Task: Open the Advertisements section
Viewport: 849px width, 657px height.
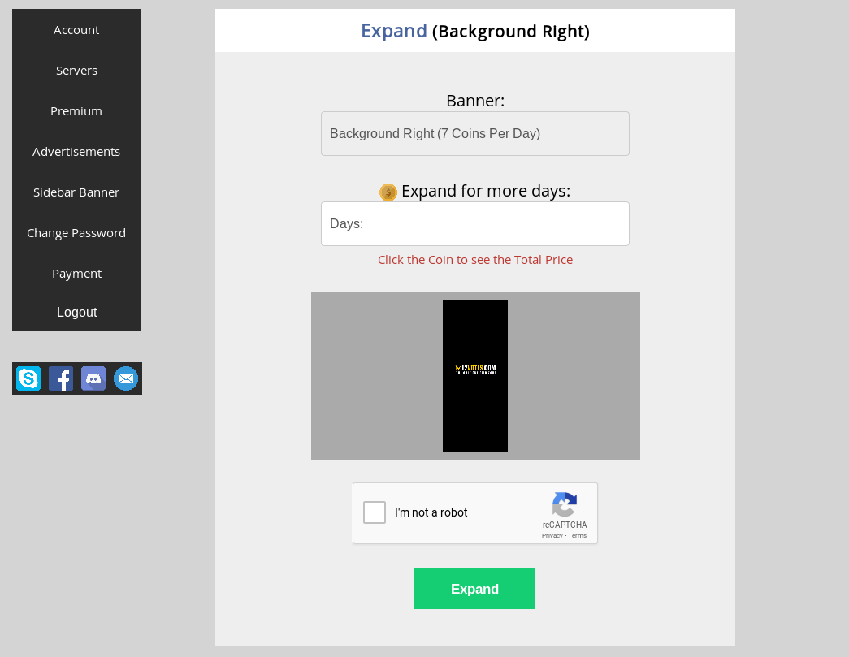Action: click(76, 152)
